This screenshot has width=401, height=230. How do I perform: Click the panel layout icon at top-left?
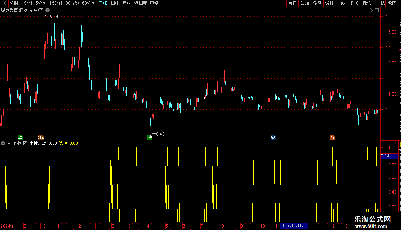(x=4, y=3)
